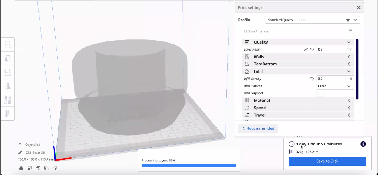The height and width of the screenshot is (175, 378).
Task: Select CE3_Base_3D in the object list
Action: (x=35, y=152)
